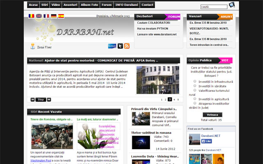Stop the news slideshow
This screenshot has width=263, height=164.
pos(41,100)
